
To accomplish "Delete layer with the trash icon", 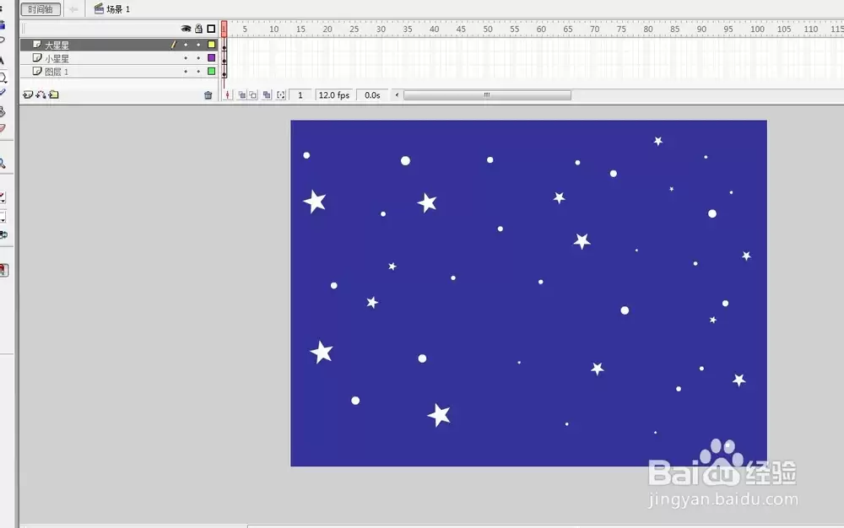I will pyautogui.click(x=208, y=95).
